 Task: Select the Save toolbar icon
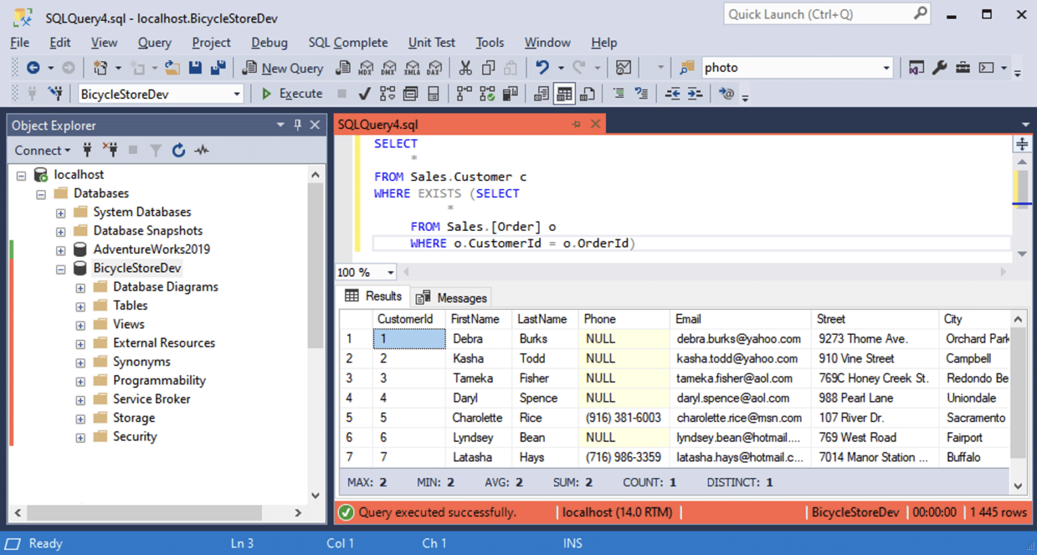[196, 68]
